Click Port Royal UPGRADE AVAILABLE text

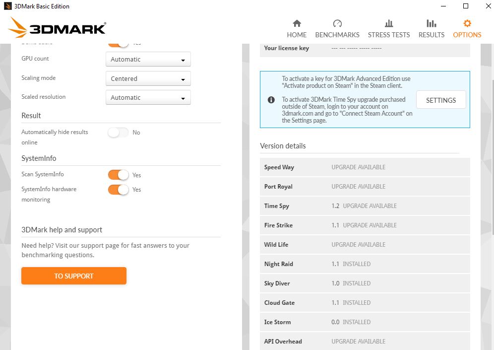pos(358,186)
